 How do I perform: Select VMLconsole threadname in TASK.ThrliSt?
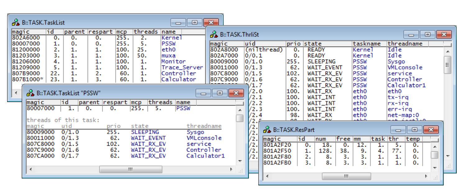[405, 67]
